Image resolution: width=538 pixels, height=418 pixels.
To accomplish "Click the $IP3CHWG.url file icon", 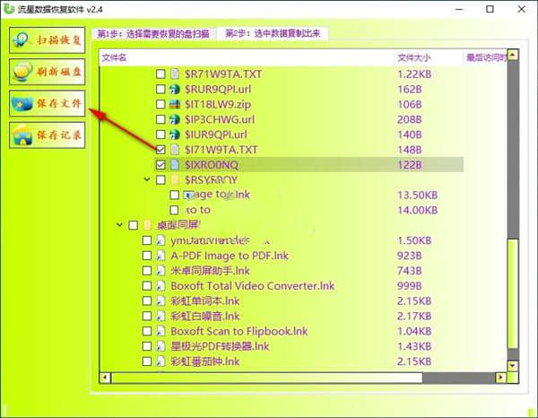I will 175,119.
